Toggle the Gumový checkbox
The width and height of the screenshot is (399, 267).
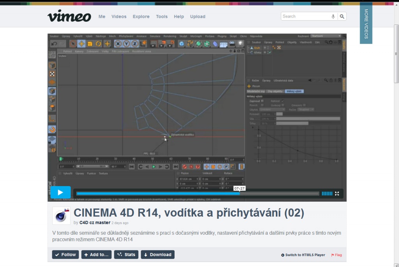click(x=283, y=105)
